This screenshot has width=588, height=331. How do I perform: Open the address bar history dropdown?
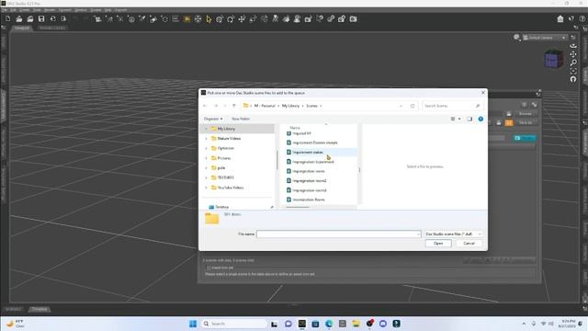(401, 106)
